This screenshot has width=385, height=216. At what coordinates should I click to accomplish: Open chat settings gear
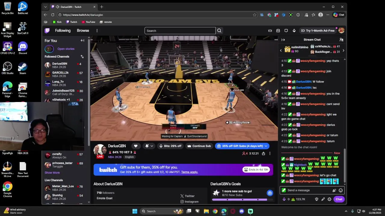click(x=329, y=199)
